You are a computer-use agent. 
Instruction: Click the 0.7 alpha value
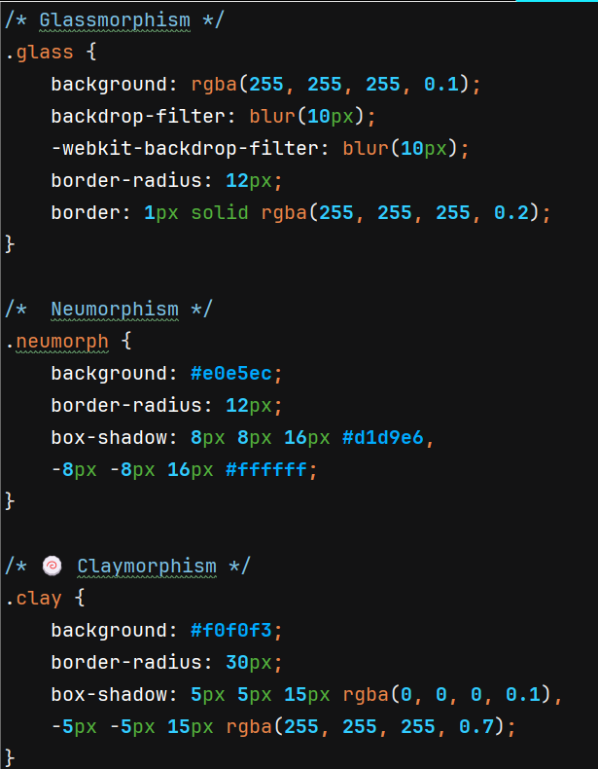coord(476,727)
